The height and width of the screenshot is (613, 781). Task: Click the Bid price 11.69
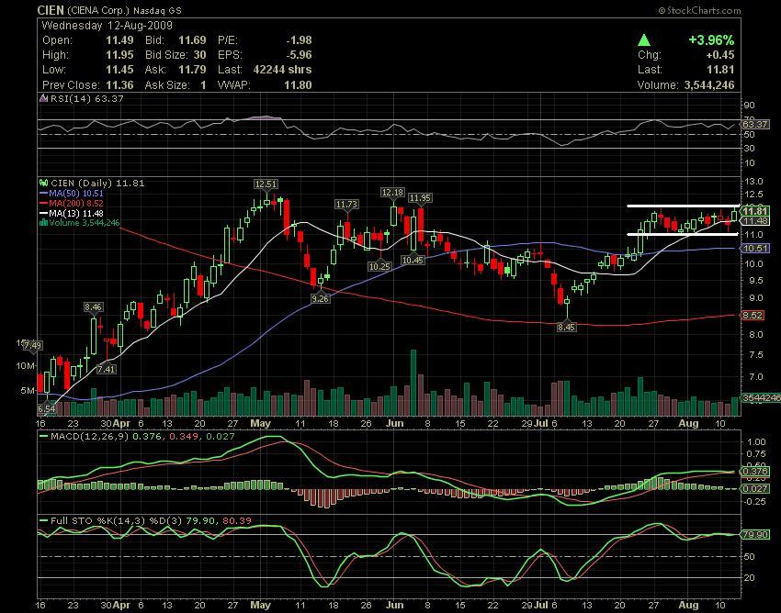(192, 40)
